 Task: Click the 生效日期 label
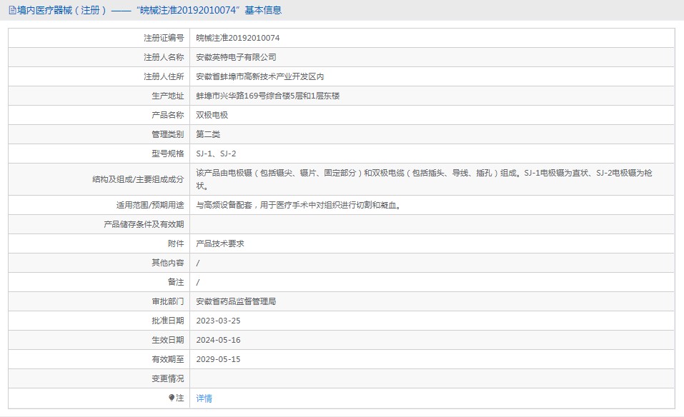pyautogui.click(x=168, y=340)
